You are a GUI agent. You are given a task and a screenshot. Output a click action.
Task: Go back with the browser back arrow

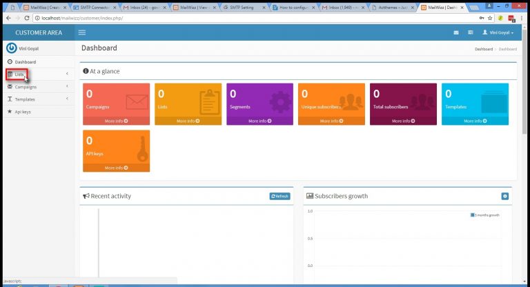[9, 18]
